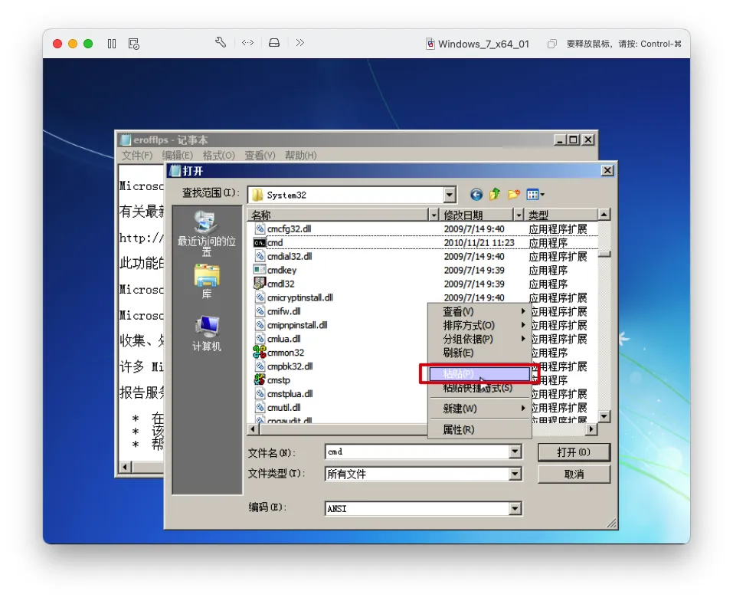Click the disk drive icon in toolbar
This screenshot has width=733, height=601.
(x=274, y=43)
